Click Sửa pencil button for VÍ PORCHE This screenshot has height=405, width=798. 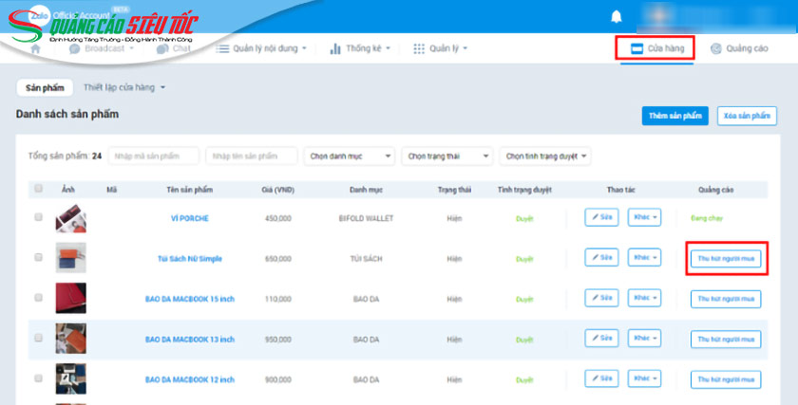click(x=601, y=217)
